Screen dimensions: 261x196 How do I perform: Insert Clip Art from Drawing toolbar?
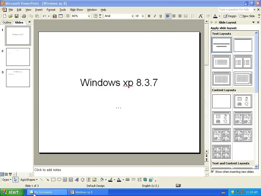point(88,179)
